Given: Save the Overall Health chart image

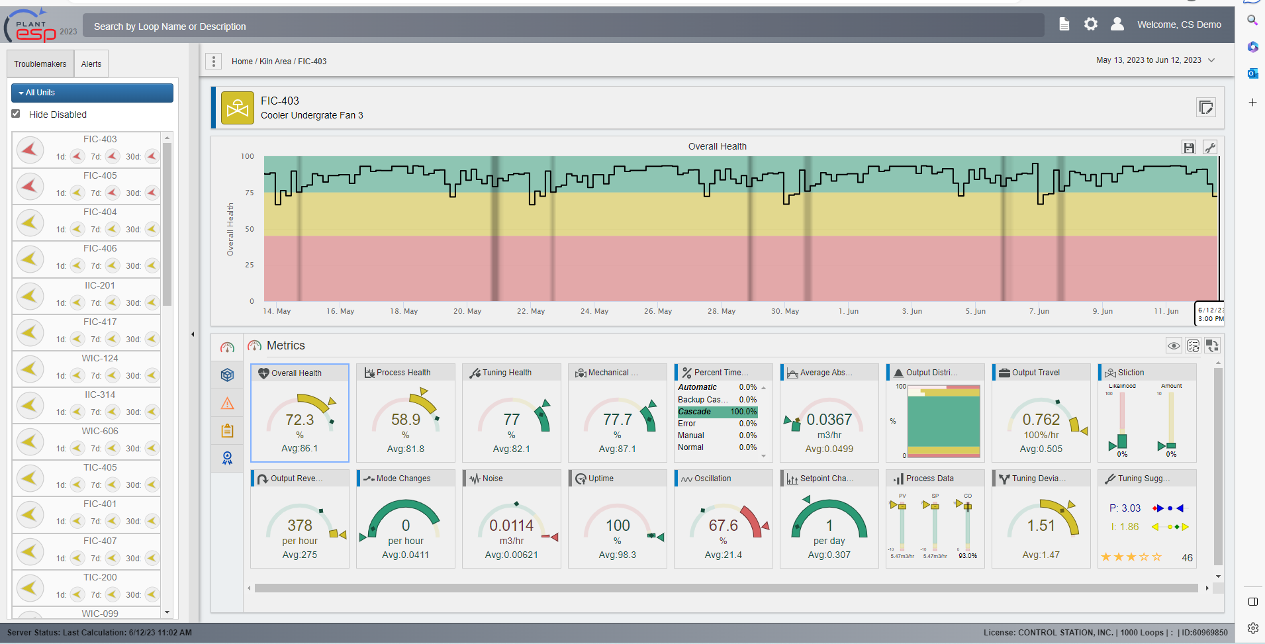Looking at the screenshot, I should pyautogui.click(x=1188, y=147).
